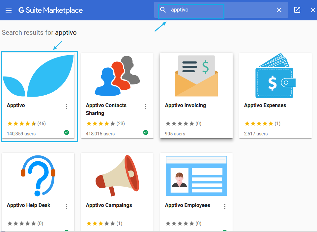The width and height of the screenshot is (317, 232).
Task: Open Apptivo Help Desk title
Action: click(29, 205)
